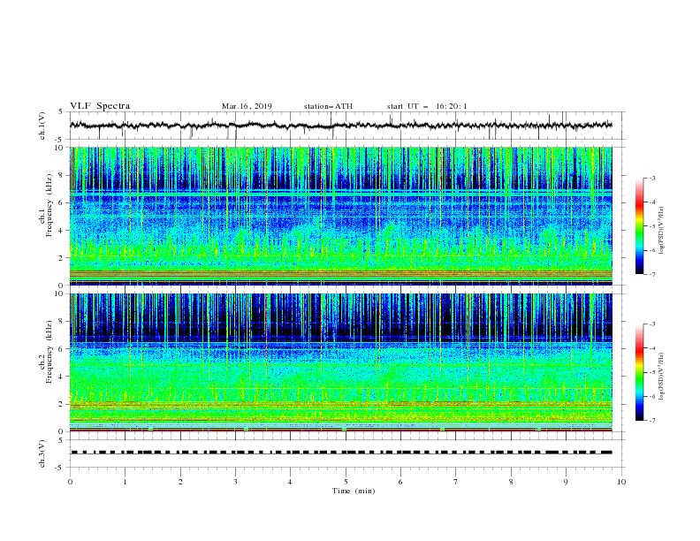This screenshot has height=541, width=700.
Task: Click the "-7" tick on ch.1 colorbar
Action: tap(651, 274)
